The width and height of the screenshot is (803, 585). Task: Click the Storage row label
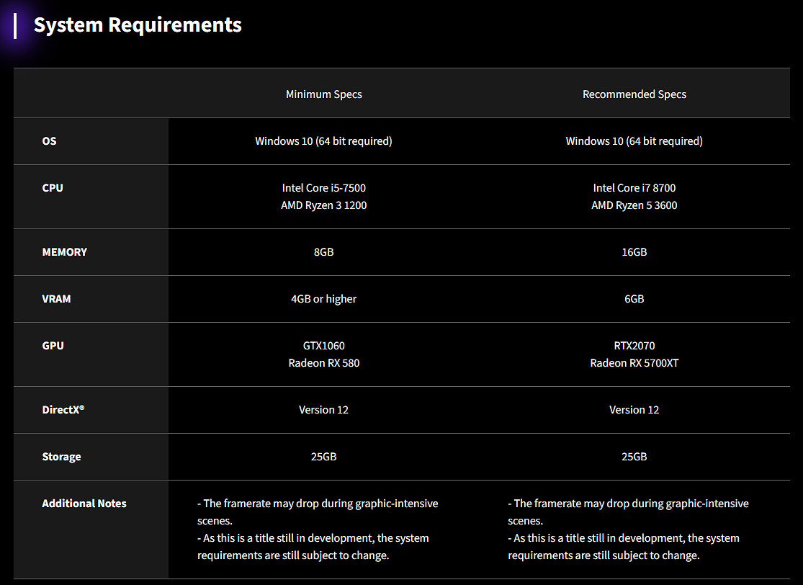[61, 457]
